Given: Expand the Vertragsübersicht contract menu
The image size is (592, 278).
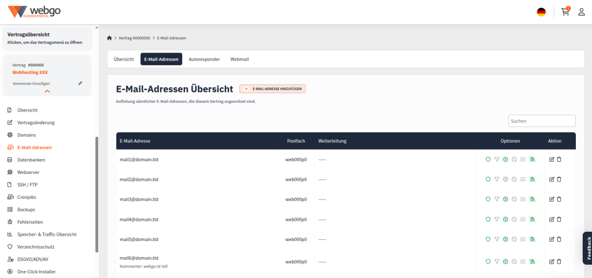Looking at the screenshot, I should click(47, 38).
